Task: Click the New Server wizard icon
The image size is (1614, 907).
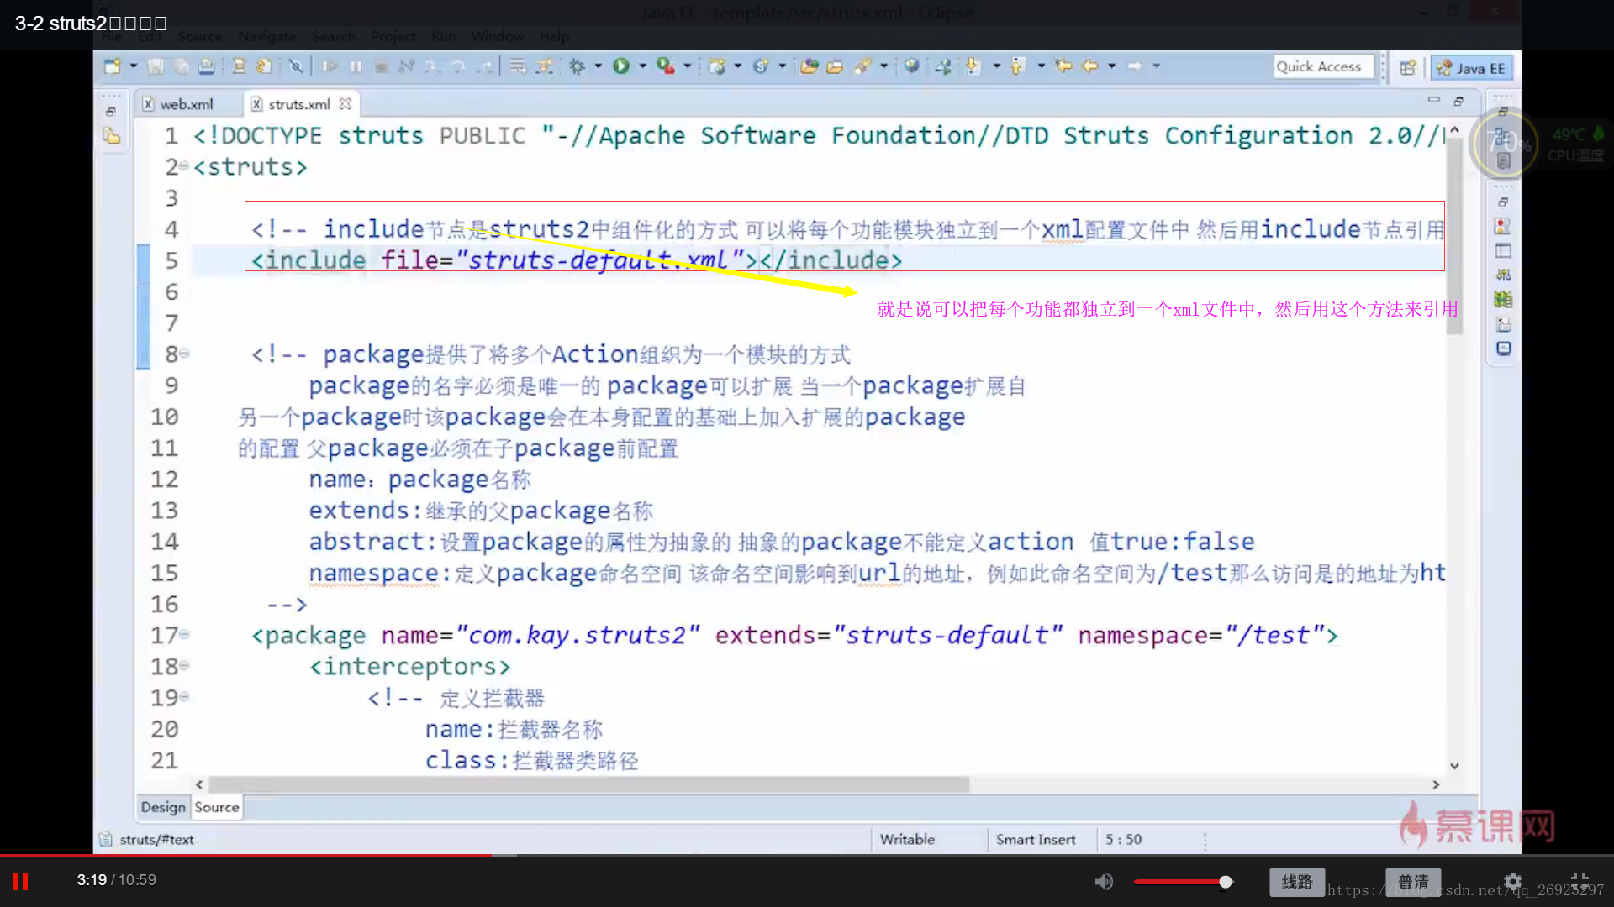Action: pyautogui.click(x=717, y=66)
